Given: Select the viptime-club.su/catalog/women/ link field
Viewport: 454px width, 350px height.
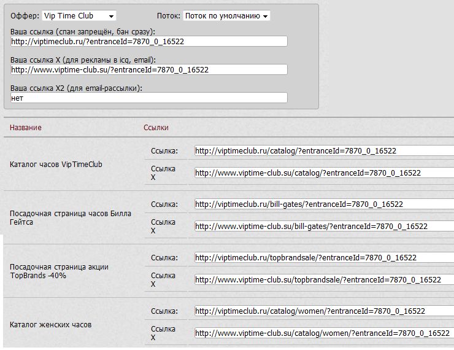Looking at the screenshot, I should click(x=324, y=333).
